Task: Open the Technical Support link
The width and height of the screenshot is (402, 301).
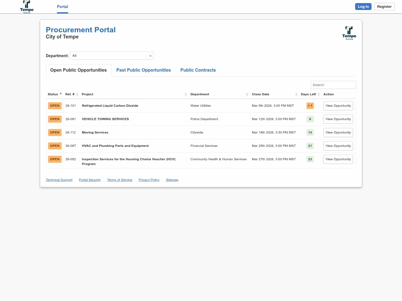Action: click(59, 180)
